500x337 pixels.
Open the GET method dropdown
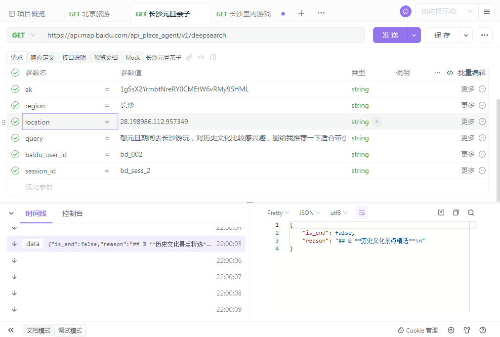tap(24, 35)
